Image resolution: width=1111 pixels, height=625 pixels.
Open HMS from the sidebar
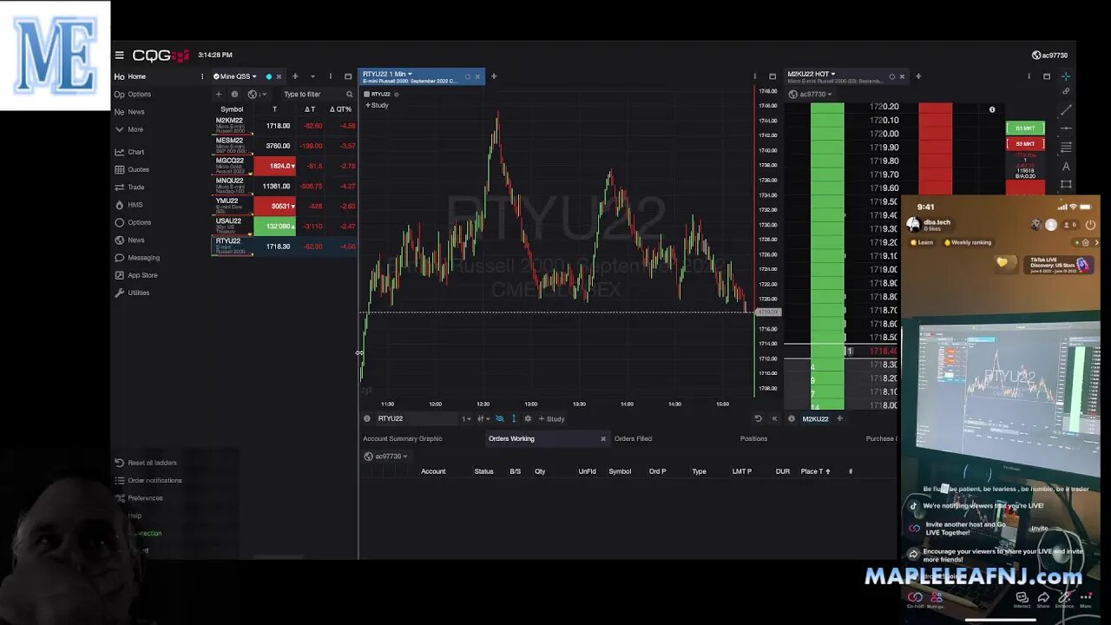click(x=129, y=205)
